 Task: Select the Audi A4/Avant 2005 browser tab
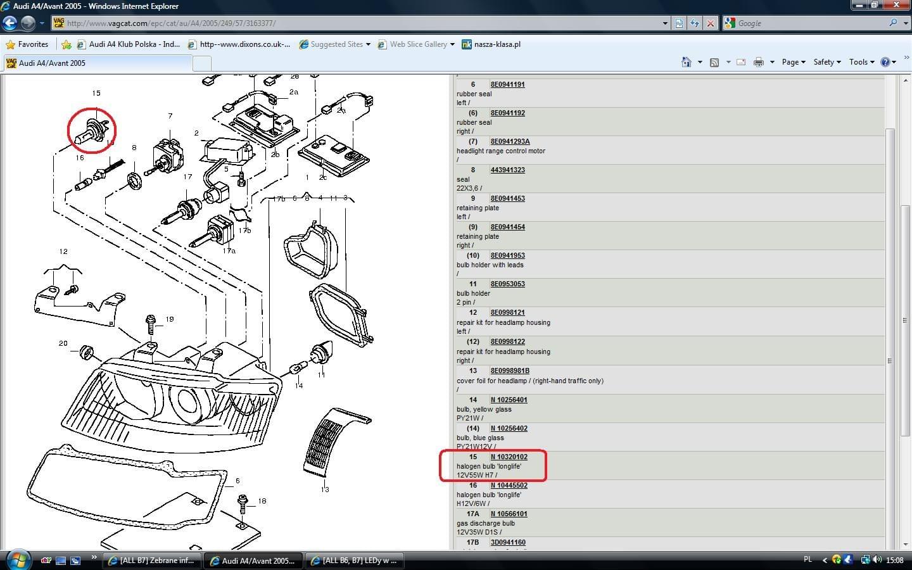click(x=97, y=63)
